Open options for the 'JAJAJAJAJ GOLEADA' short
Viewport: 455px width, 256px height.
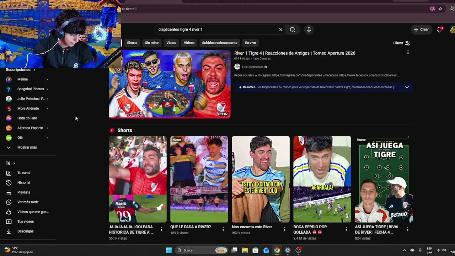click(x=161, y=230)
